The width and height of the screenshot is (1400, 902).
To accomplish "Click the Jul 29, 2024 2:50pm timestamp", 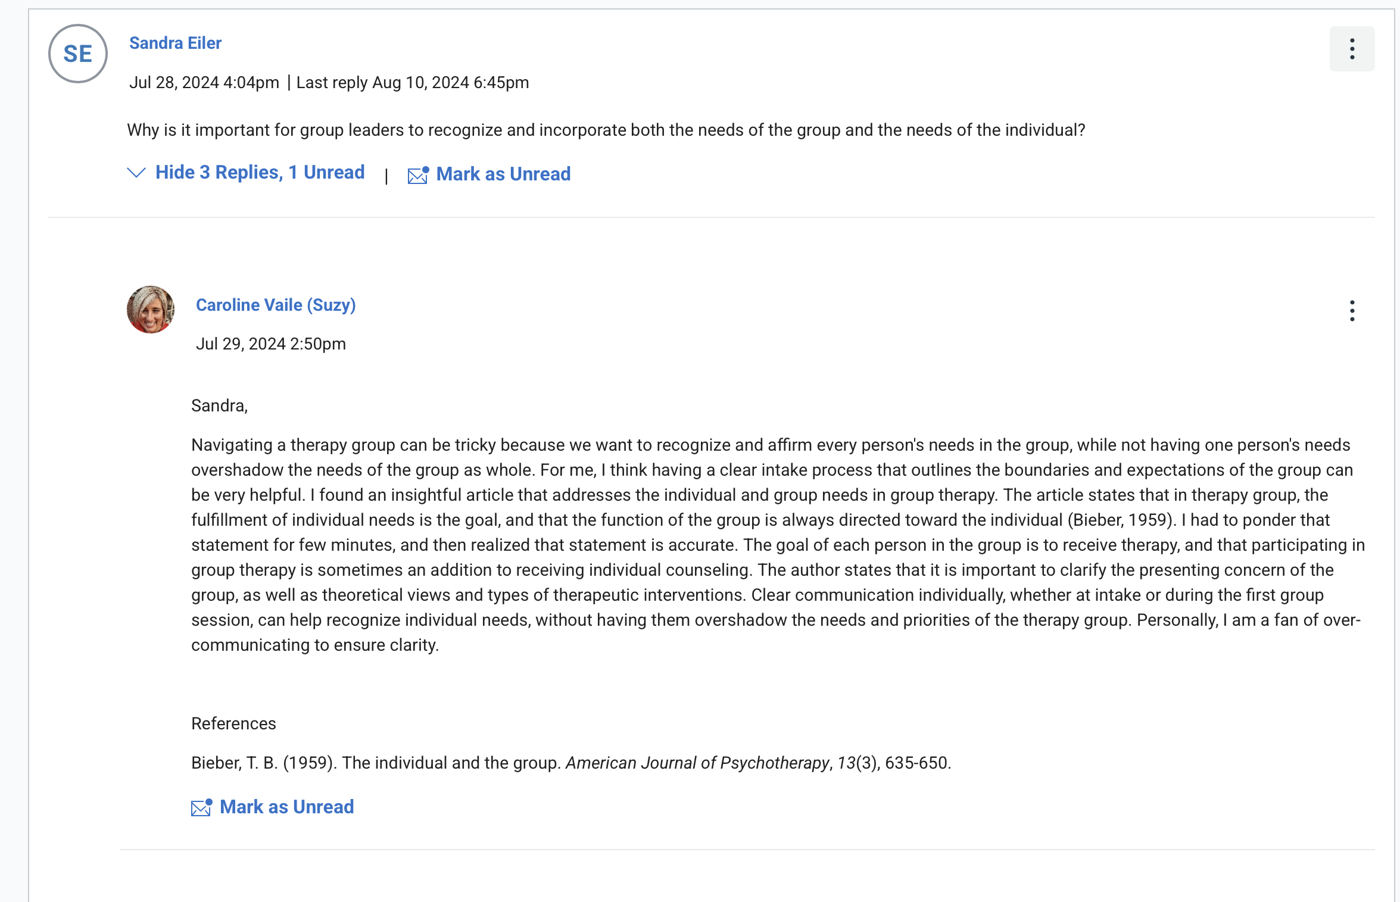I will coord(271,344).
